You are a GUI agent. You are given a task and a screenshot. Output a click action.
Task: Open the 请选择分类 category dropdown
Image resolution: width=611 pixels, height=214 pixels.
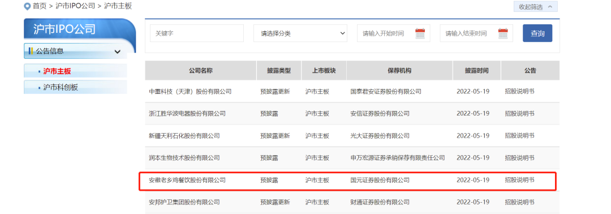coord(300,33)
